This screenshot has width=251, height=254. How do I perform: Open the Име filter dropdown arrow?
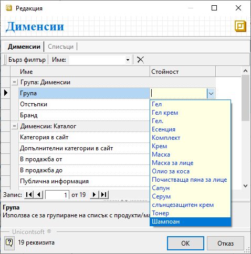[x=128, y=60]
